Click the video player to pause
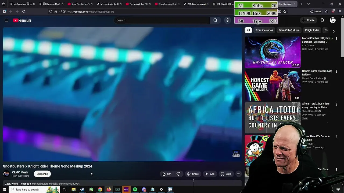The image size is (344, 193). [x=122, y=94]
